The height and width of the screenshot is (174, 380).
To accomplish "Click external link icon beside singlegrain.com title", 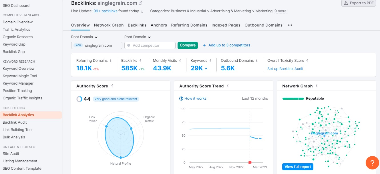I will point(140,3).
